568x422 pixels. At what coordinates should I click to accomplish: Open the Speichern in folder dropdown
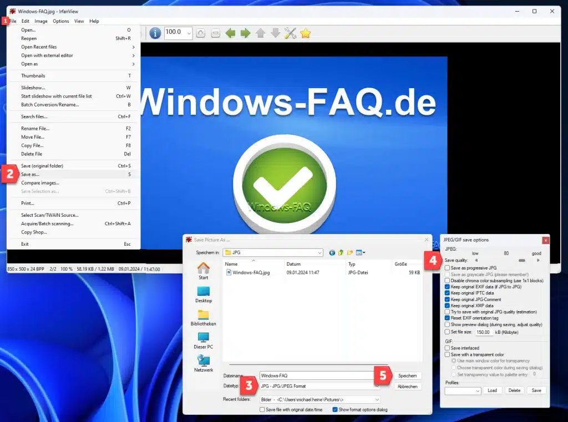(319, 252)
